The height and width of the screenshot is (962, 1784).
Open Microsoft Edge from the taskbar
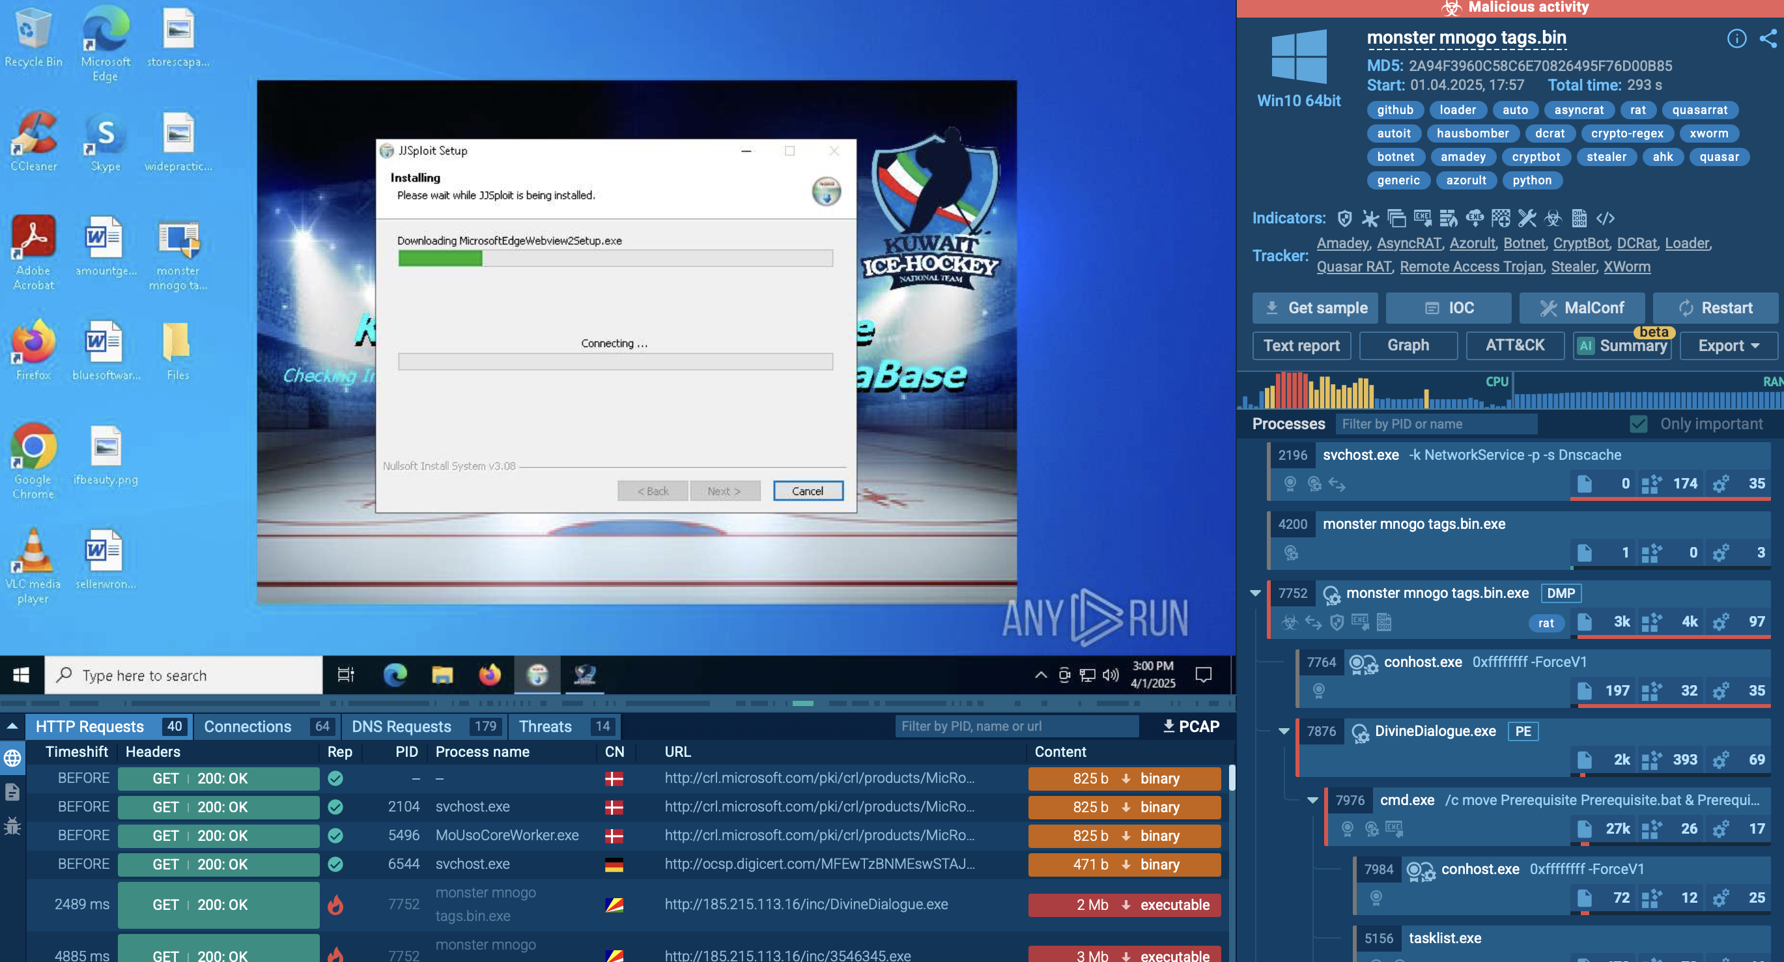[x=395, y=675]
